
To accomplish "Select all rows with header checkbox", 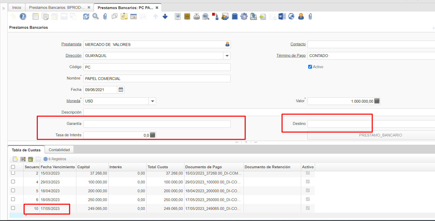I will pyautogui.click(x=13, y=167).
